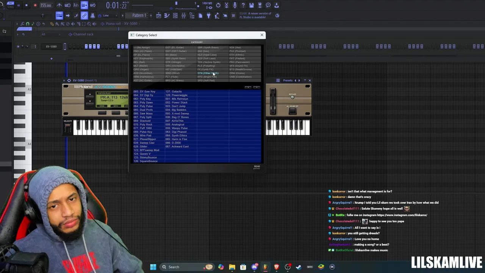This screenshot has width=485, height=273.
Task: Click the newer version of FL Studio notice
Action: 255,16
